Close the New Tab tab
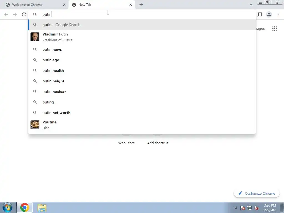 pyautogui.click(x=131, y=5)
